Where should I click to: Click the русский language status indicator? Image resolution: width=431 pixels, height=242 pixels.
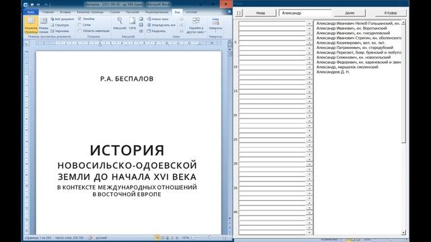101,237
